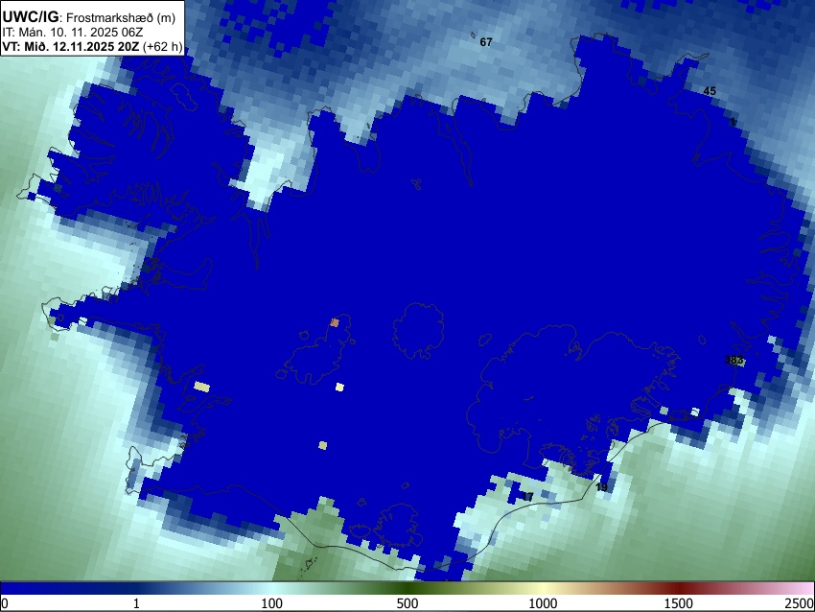
Task: Click the color scale label 0
Action: coord(5,603)
